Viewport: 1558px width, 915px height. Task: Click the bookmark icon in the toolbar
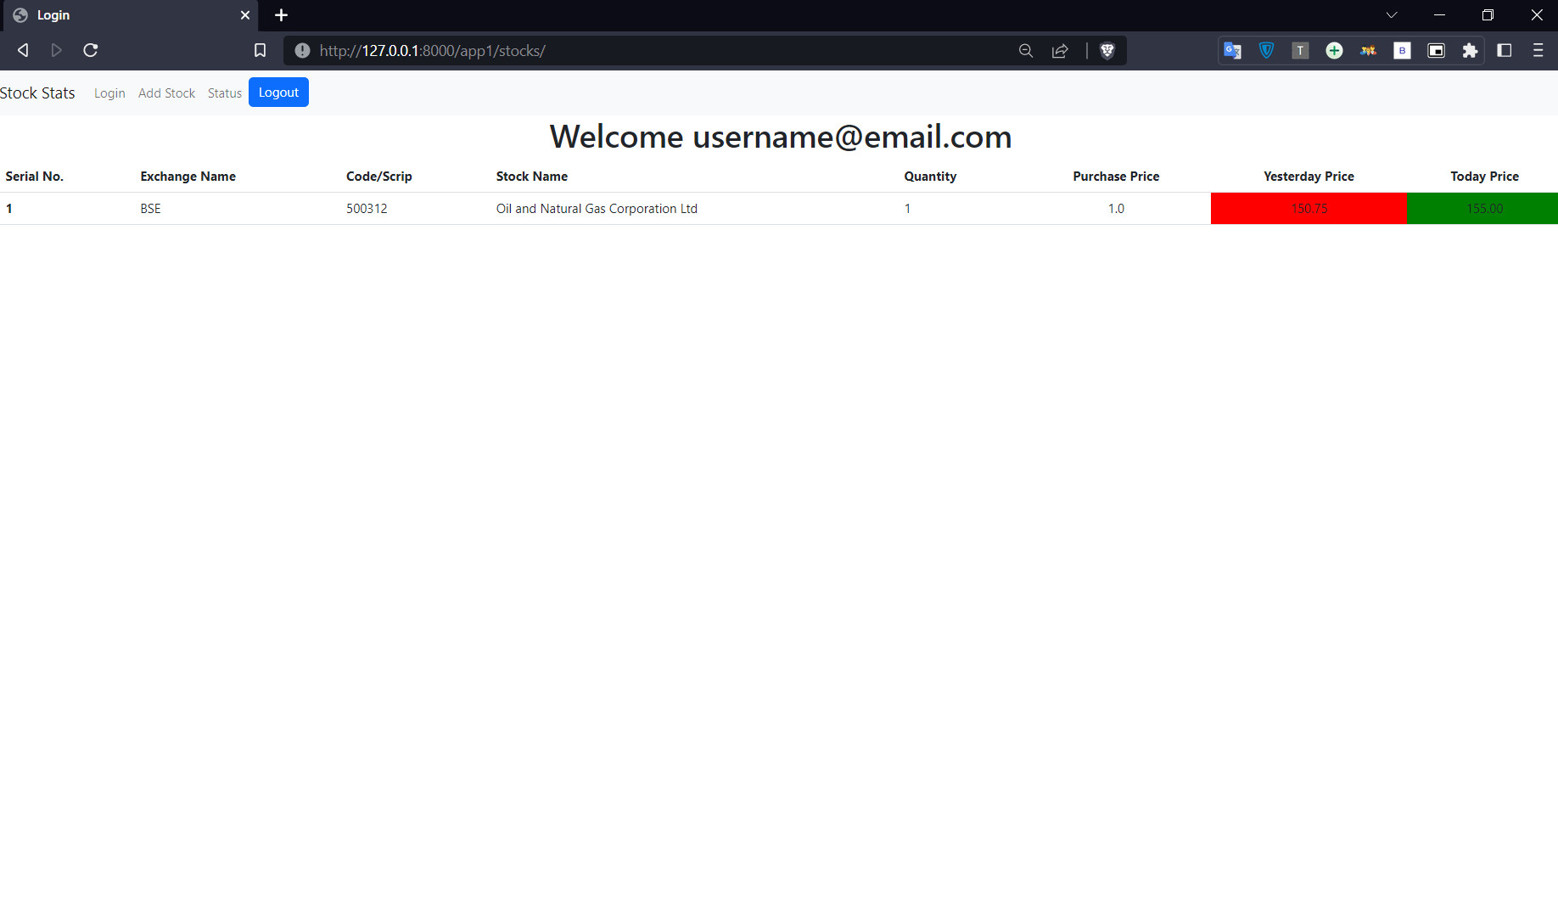pos(260,50)
